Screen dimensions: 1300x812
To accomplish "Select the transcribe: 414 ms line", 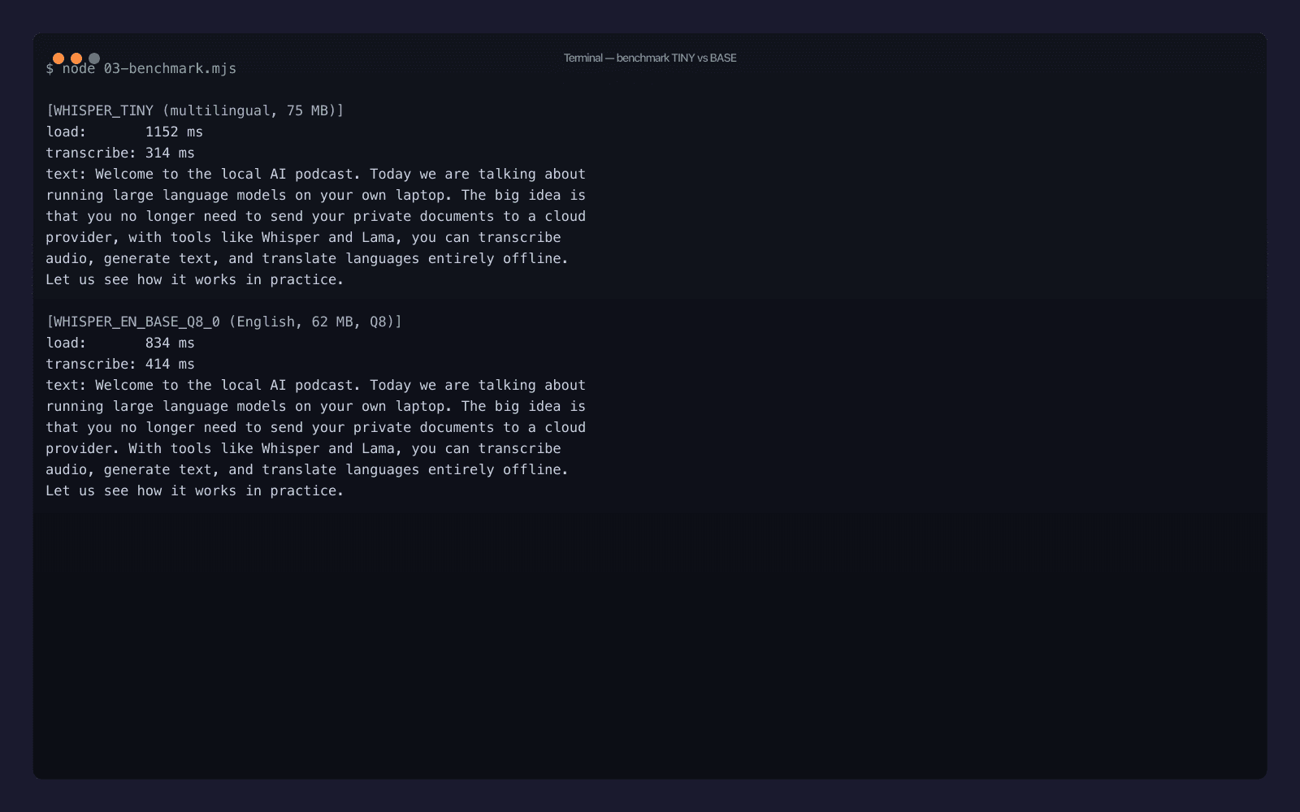I will 120,364.
